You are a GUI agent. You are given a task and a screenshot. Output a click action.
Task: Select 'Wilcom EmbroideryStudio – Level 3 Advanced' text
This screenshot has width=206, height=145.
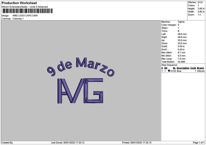pos(25,7)
